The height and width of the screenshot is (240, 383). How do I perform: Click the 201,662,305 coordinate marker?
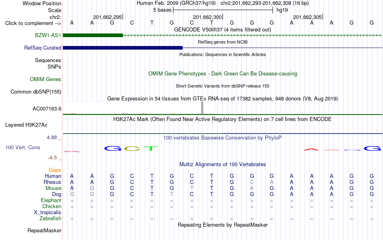click(x=307, y=17)
